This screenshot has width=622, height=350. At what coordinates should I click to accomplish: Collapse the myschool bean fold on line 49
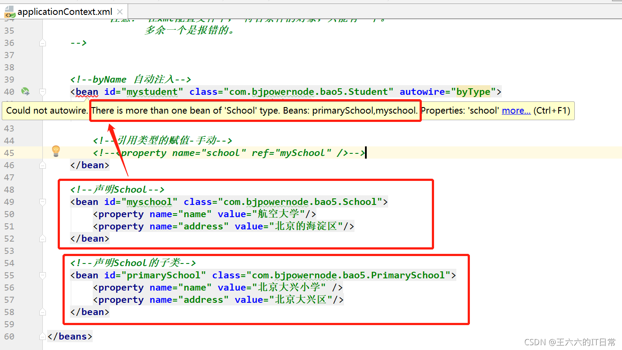coord(42,202)
